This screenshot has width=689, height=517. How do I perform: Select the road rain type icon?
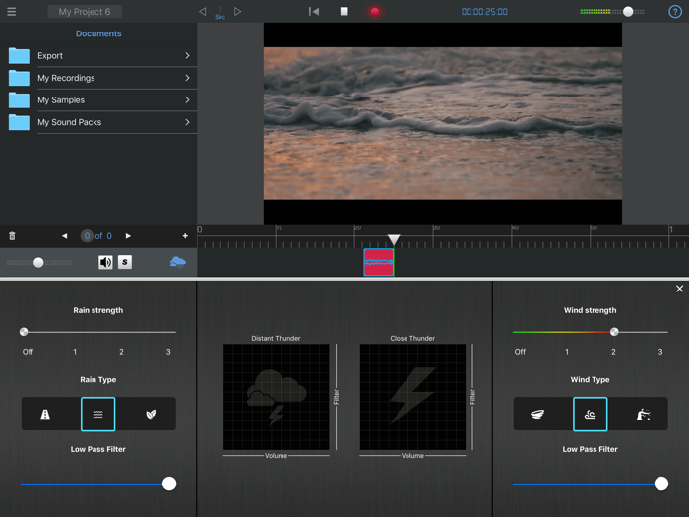point(45,415)
